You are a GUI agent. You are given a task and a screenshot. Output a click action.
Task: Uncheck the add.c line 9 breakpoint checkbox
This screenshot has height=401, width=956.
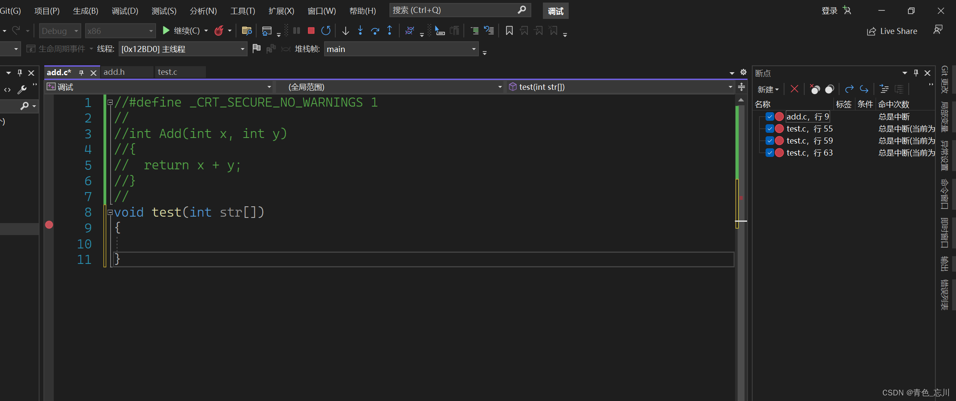click(770, 116)
